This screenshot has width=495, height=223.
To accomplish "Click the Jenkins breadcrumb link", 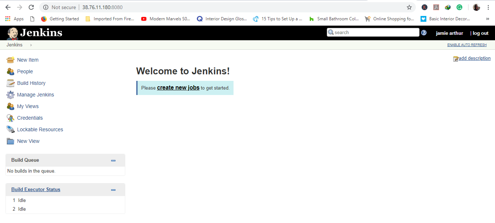I will tap(15, 45).
